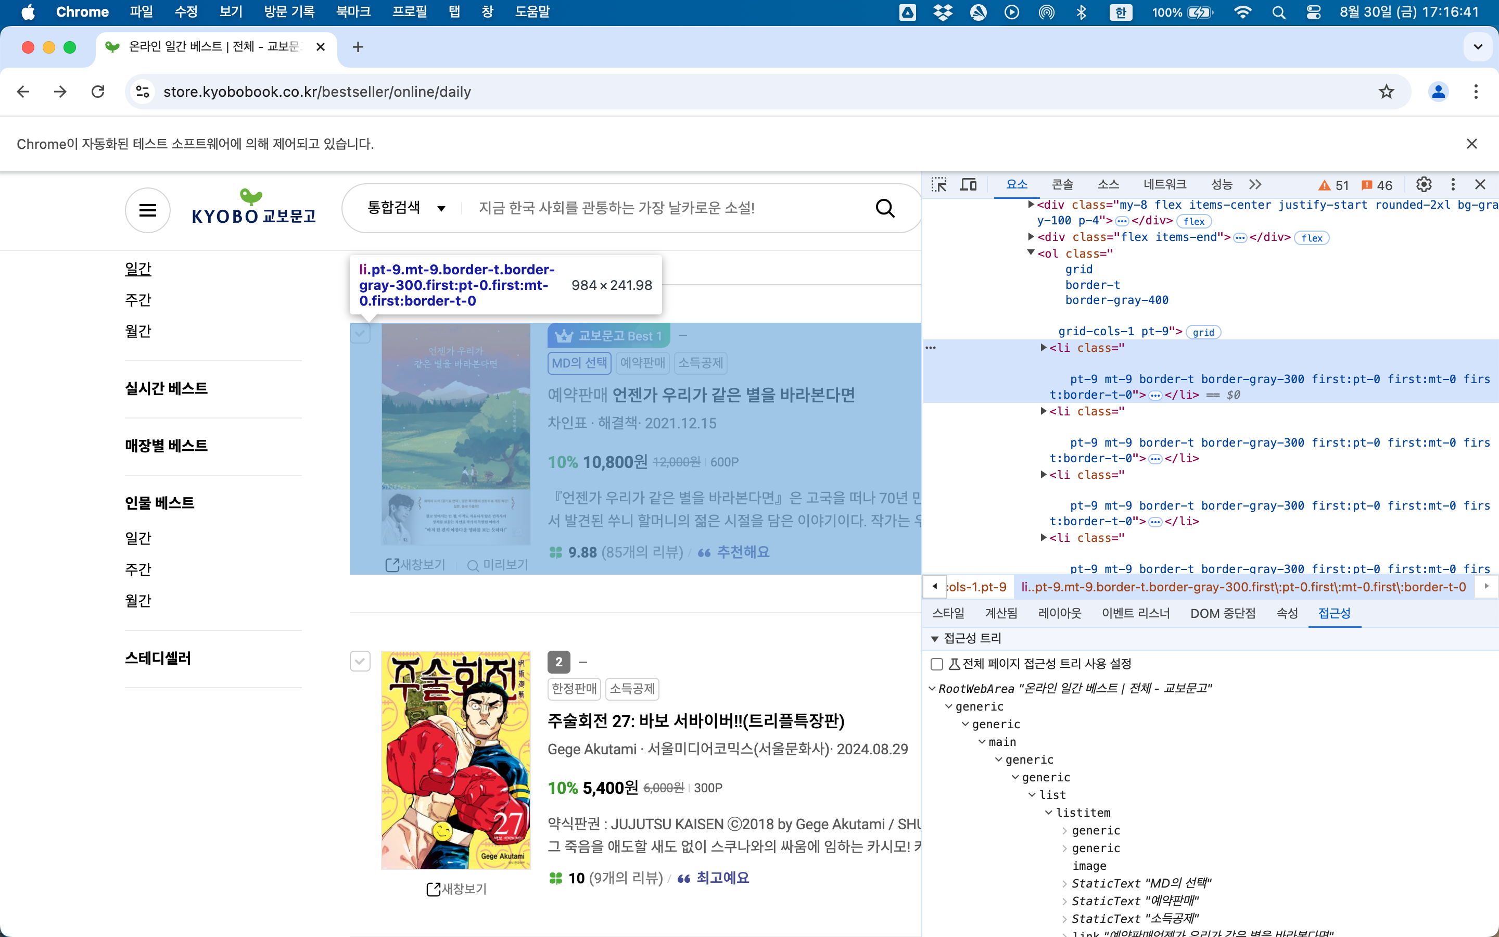Click the Wi-Fi icon in menu bar
The width and height of the screenshot is (1499, 937).
point(1242,12)
